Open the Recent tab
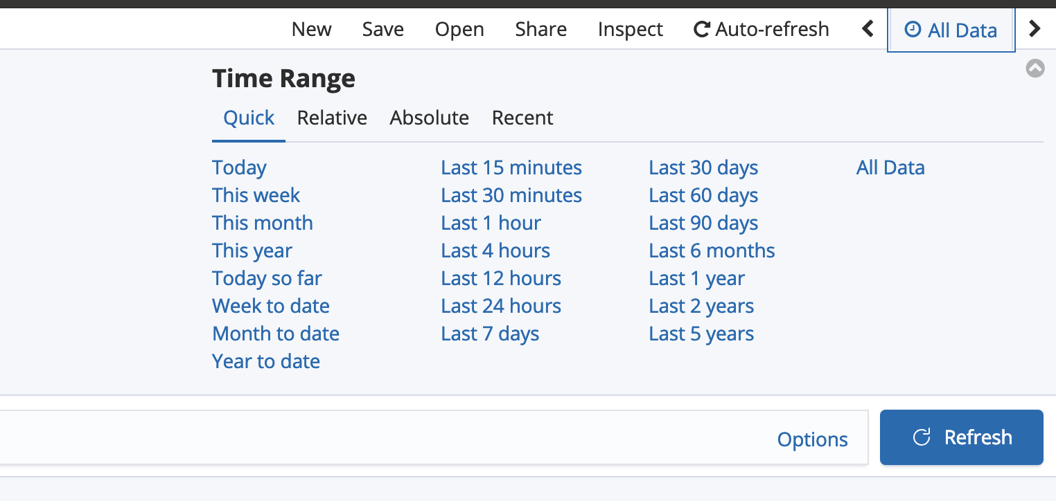Image resolution: width=1056 pixels, height=501 pixels. [x=522, y=118]
